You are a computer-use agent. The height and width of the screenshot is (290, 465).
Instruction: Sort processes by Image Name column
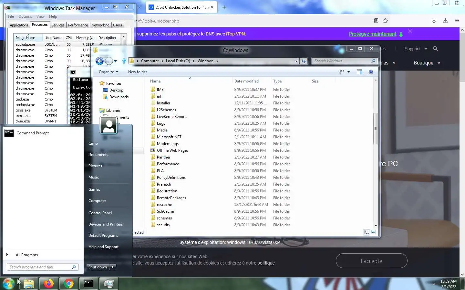(x=27, y=38)
